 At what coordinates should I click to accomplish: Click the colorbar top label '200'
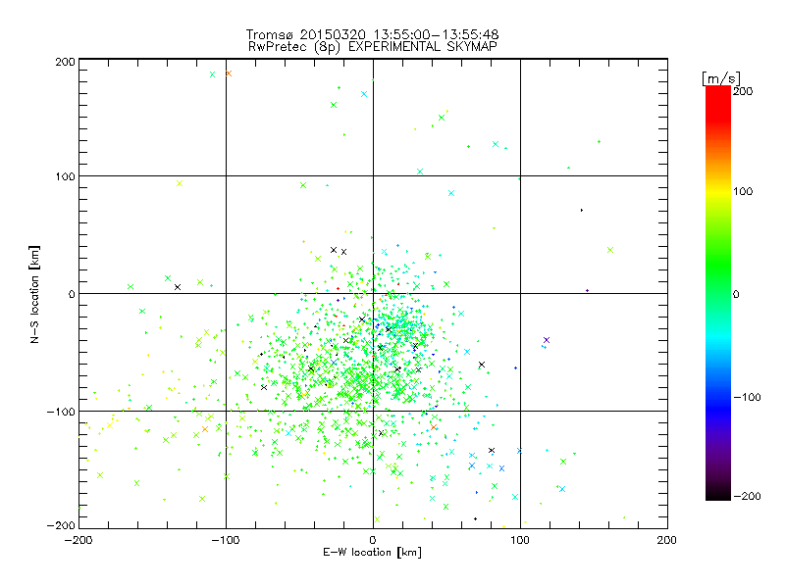tap(743, 91)
